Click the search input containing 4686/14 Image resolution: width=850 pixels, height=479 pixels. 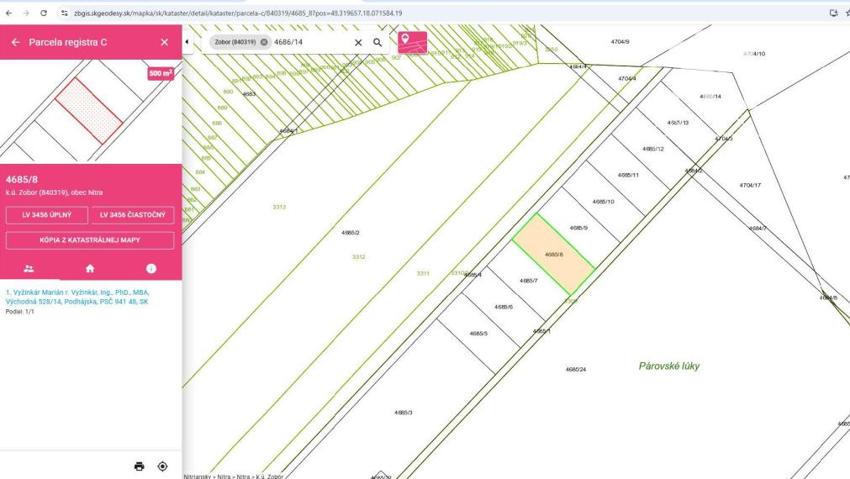309,42
